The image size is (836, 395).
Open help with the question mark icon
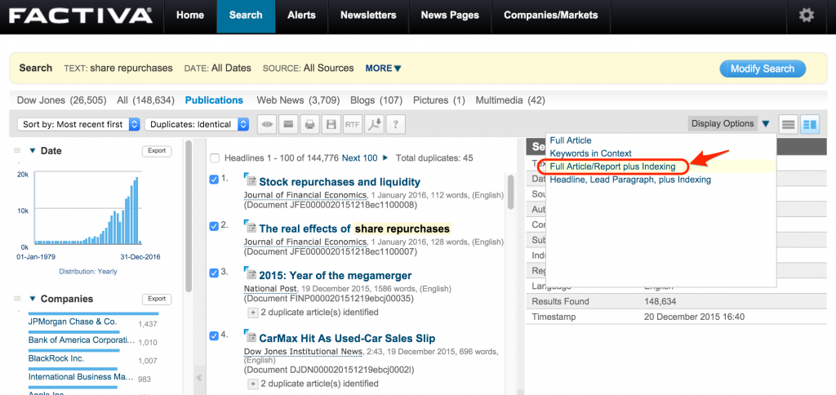pyautogui.click(x=395, y=125)
